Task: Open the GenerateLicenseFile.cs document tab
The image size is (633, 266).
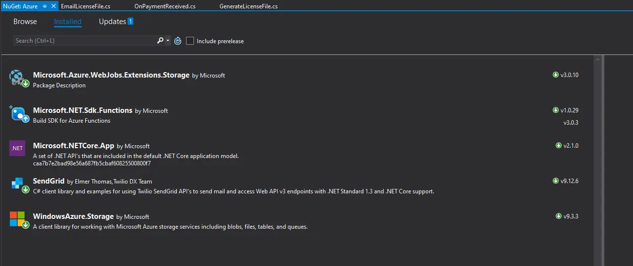Action: (249, 6)
